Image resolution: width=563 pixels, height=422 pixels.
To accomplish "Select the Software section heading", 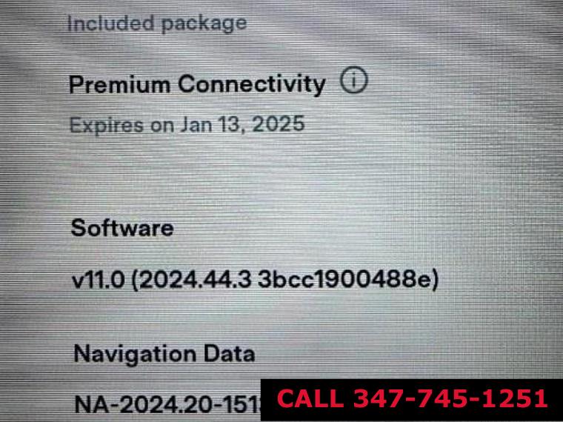I will tap(122, 228).
